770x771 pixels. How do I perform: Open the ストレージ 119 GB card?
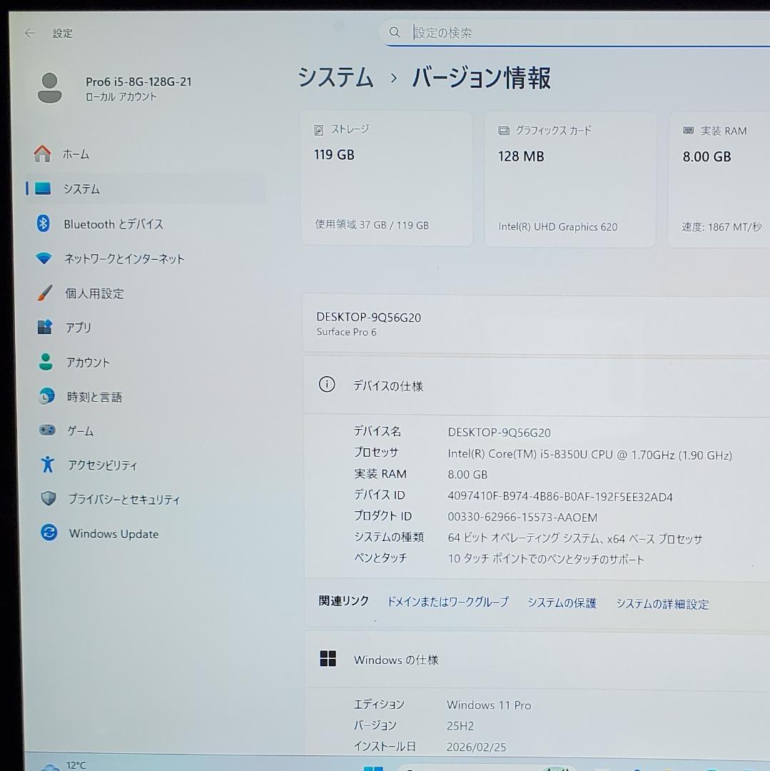click(387, 178)
